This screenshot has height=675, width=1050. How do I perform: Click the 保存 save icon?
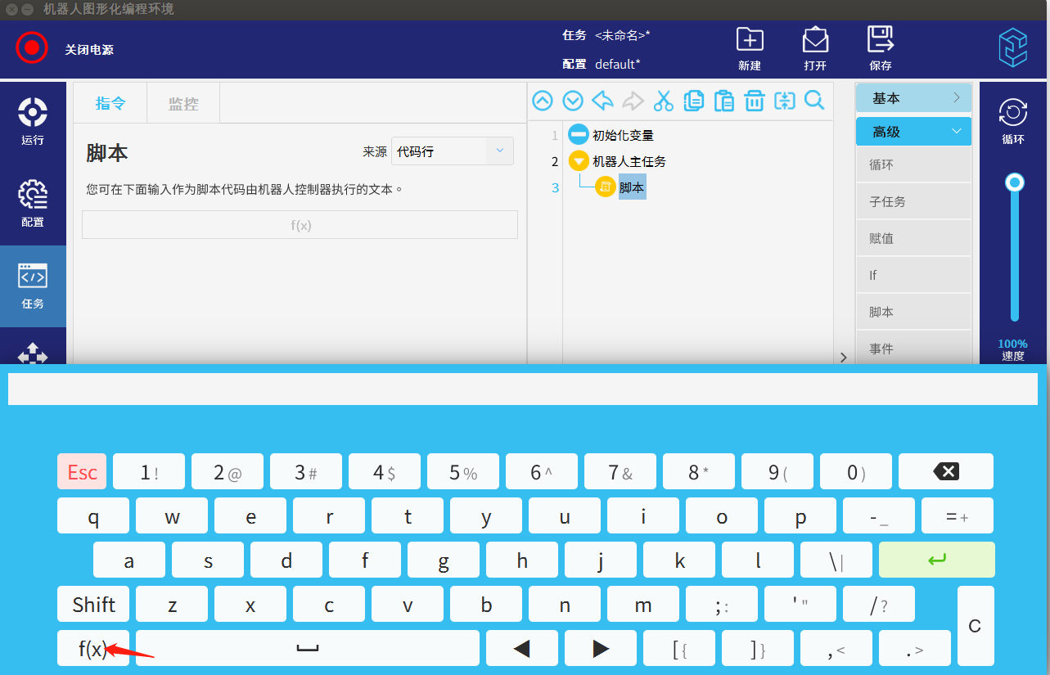tap(880, 47)
